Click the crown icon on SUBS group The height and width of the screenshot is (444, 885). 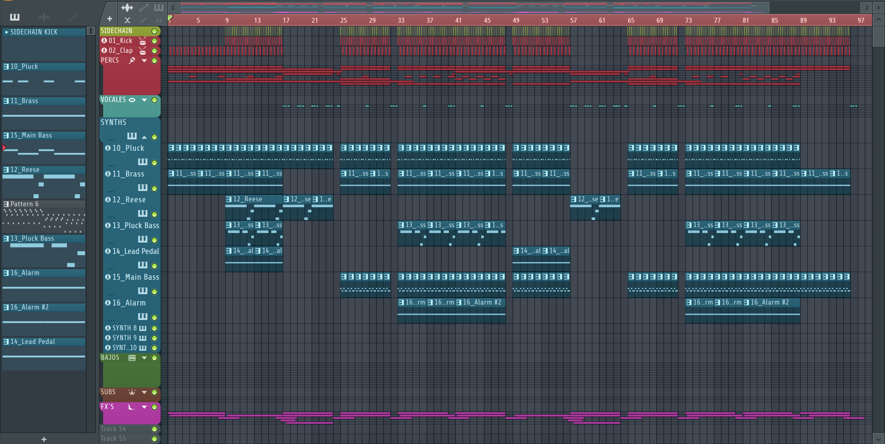click(x=132, y=392)
